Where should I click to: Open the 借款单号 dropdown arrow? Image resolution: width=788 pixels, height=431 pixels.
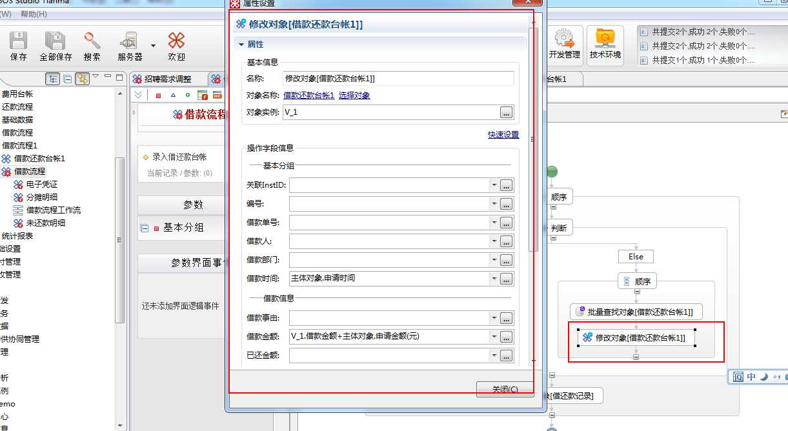494,223
